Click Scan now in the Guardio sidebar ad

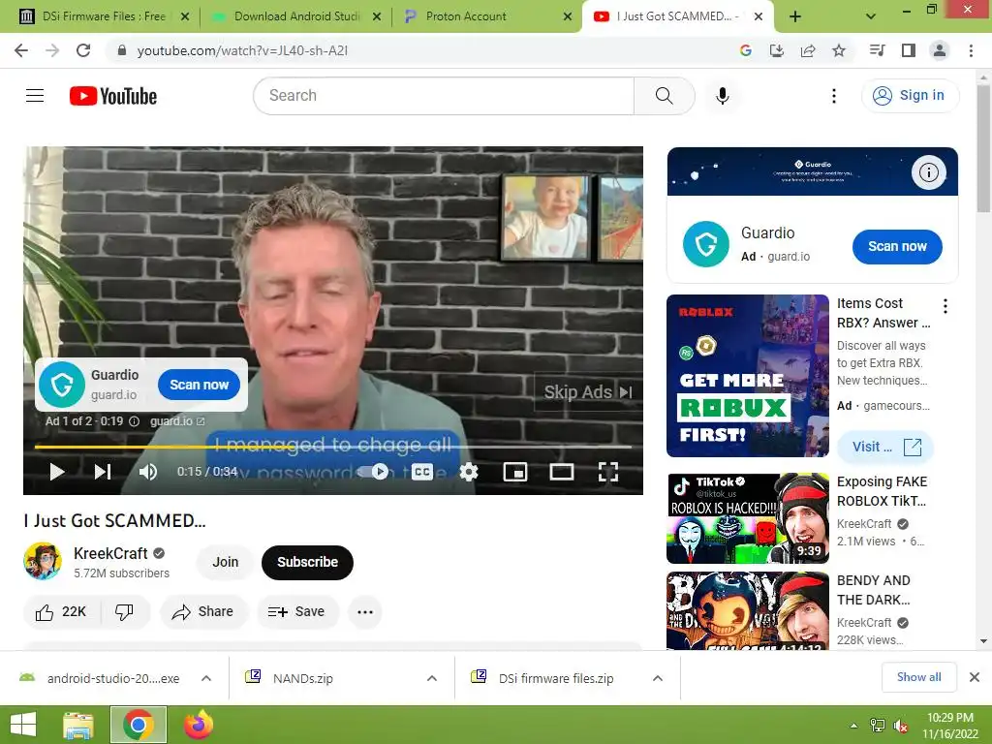tap(897, 247)
